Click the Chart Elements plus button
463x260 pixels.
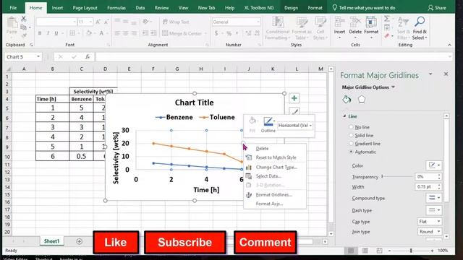[x=294, y=98]
